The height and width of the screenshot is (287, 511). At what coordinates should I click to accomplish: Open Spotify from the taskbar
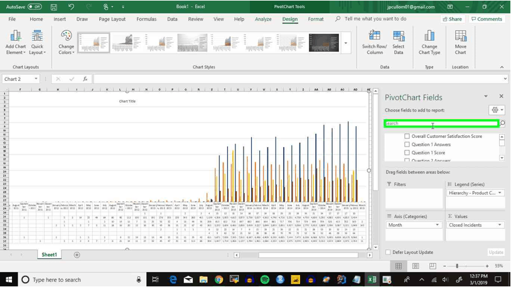point(265,279)
